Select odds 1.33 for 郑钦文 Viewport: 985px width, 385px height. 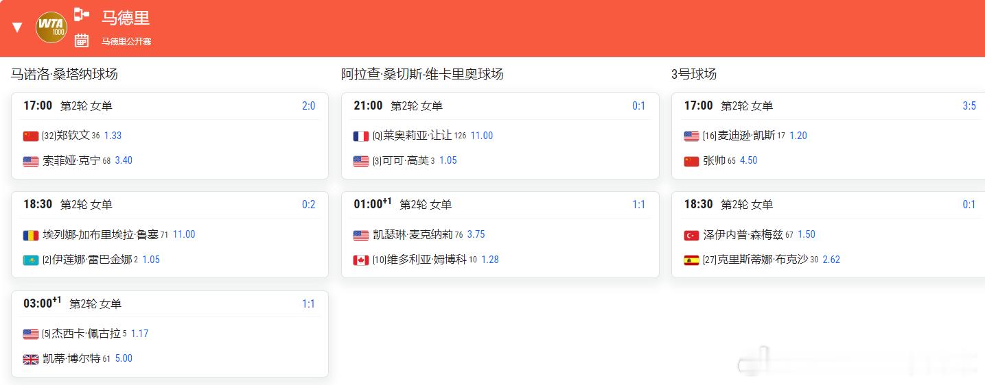coord(113,136)
